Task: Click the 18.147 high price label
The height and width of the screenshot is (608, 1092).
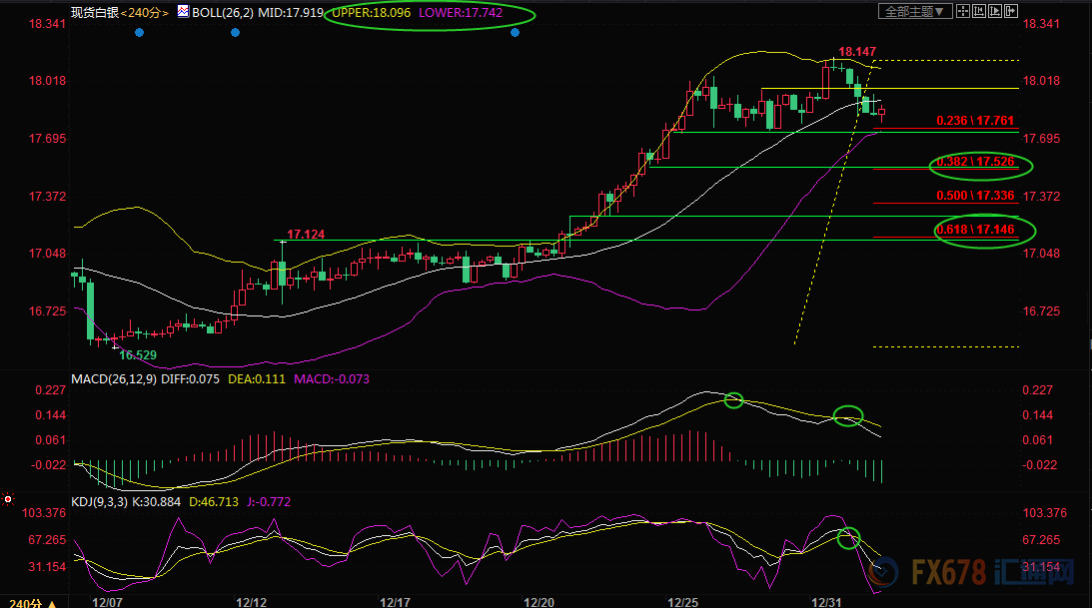Action: 857,51
